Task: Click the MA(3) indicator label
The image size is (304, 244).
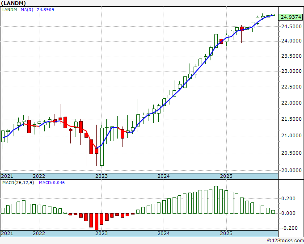Action: (x=27, y=10)
